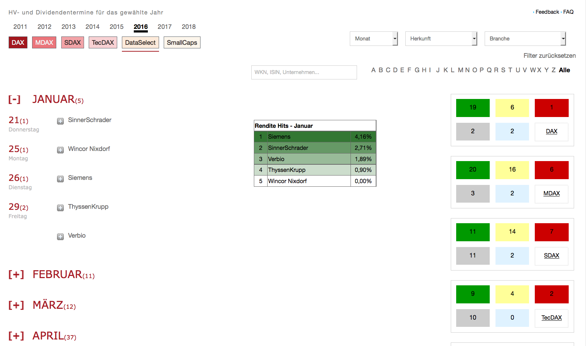This screenshot has height=346, width=586.
Task: Filter companies by letter S
Action: [503, 70]
